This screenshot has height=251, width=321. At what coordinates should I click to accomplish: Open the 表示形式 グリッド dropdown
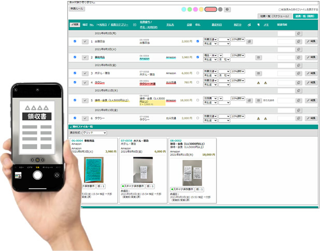[94, 133]
